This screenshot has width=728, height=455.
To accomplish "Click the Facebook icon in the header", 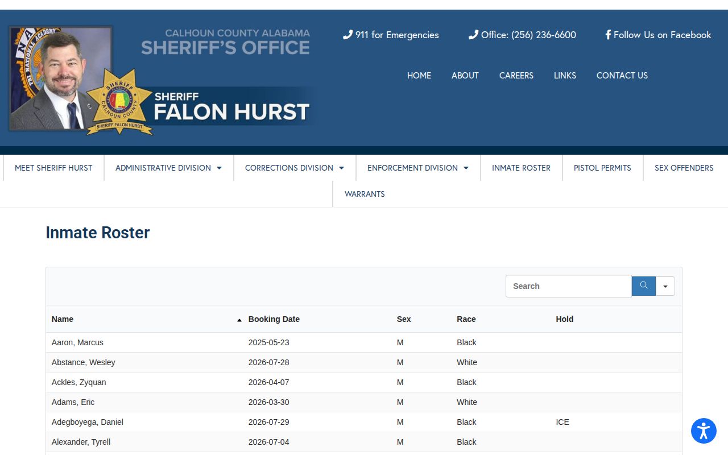I will point(608,35).
